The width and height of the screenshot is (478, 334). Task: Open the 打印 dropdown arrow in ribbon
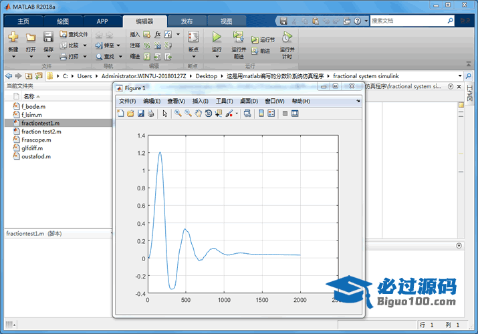tap(85, 56)
